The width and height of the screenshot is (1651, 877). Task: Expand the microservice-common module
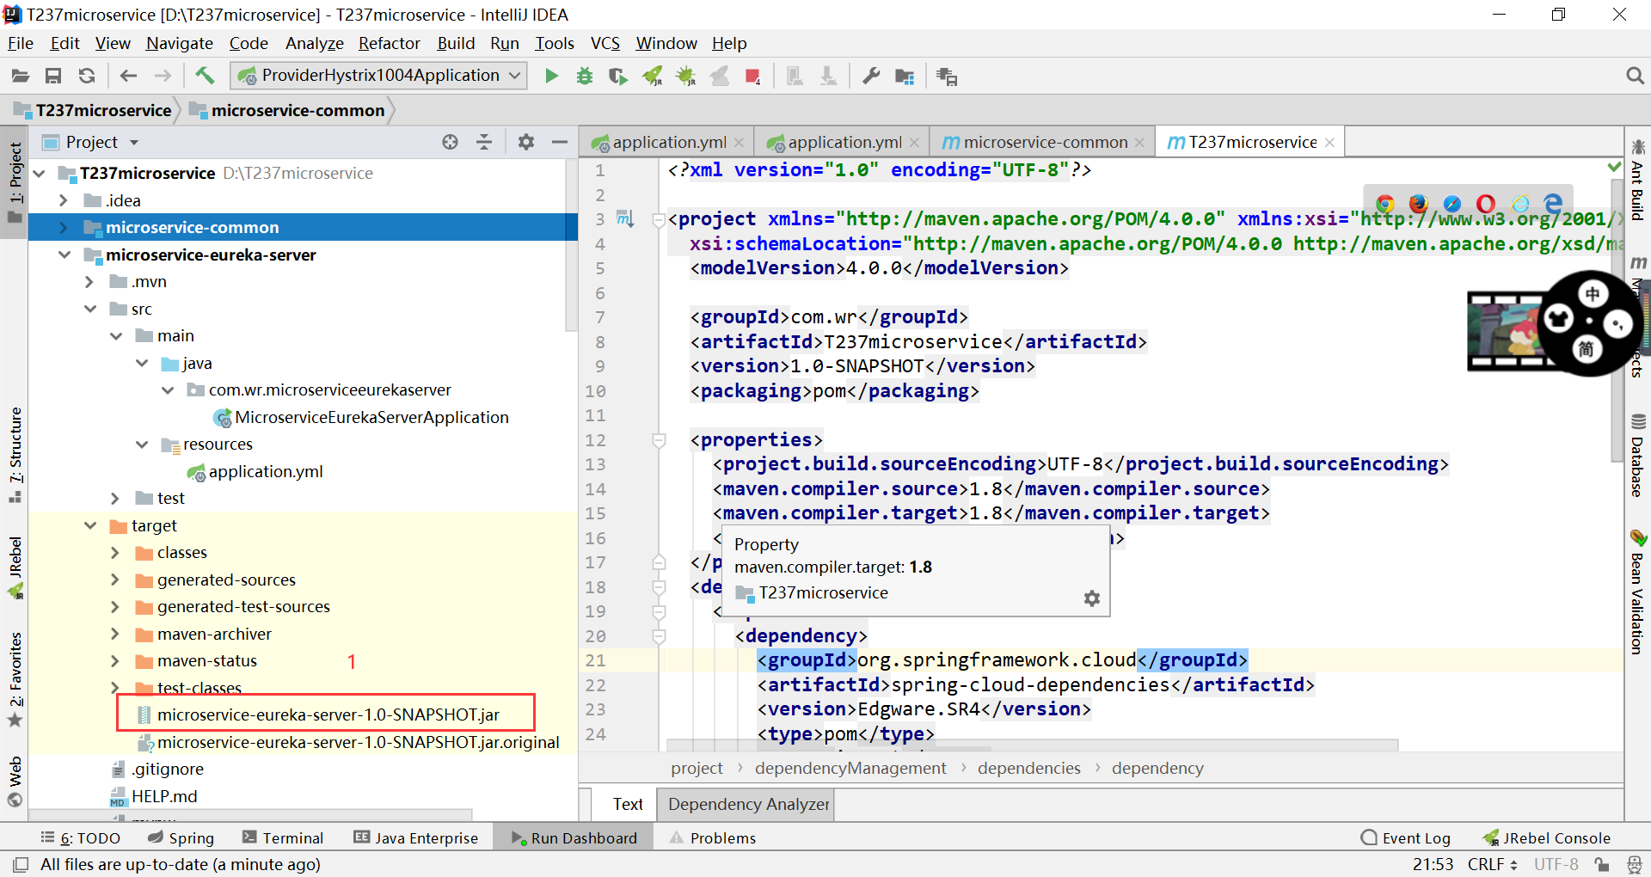(x=64, y=228)
